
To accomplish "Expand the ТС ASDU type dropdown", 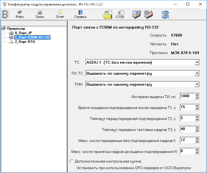I will tap(197, 63).
